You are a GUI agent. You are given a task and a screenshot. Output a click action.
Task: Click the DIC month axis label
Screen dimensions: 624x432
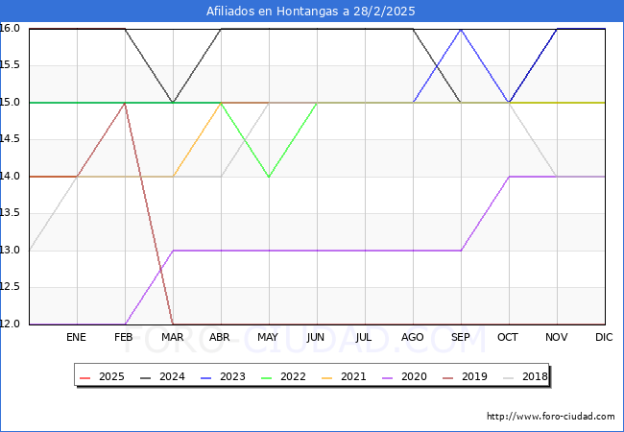click(604, 337)
